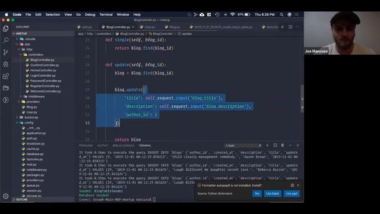Open the battery status menu
This screenshot has height=214, width=380.
point(244,14)
